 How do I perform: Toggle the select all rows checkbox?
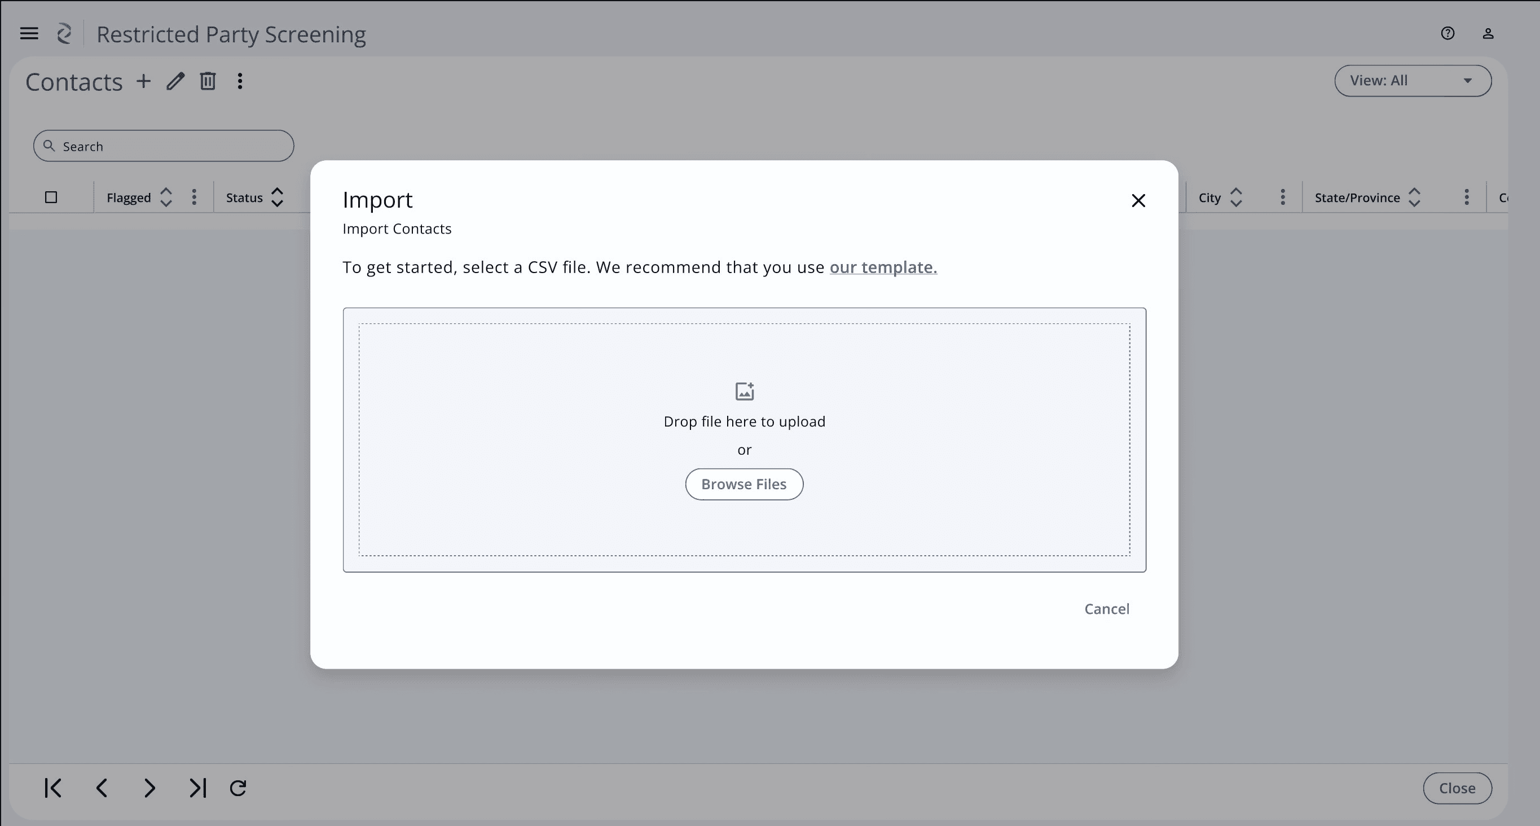tap(51, 197)
